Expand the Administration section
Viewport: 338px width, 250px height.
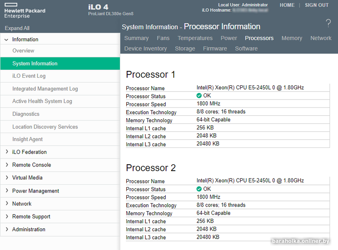(7, 229)
